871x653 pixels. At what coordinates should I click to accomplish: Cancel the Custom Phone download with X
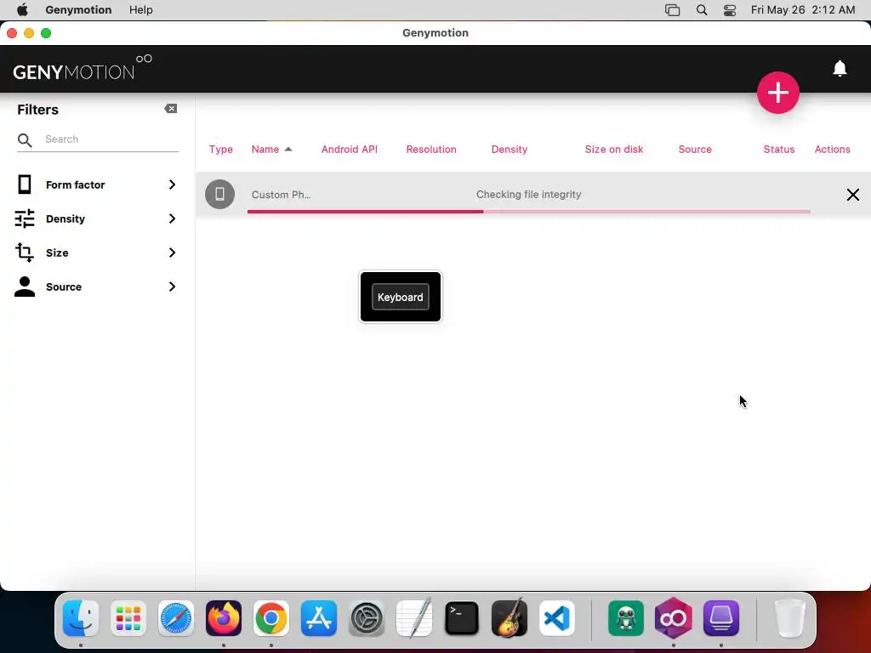point(852,195)
